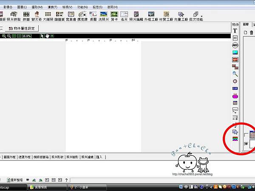Open the 洗照片 print photos tool
The height and width of the screenshot is (191, 255).
pos(104,16)
